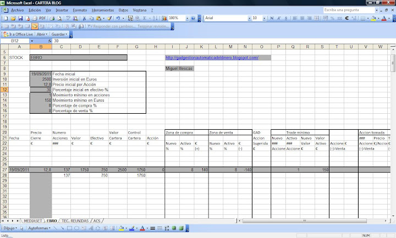Apply thousands separator style (000)
The width and height of the screenshot is (396, 238).
[x=340, y=18]
